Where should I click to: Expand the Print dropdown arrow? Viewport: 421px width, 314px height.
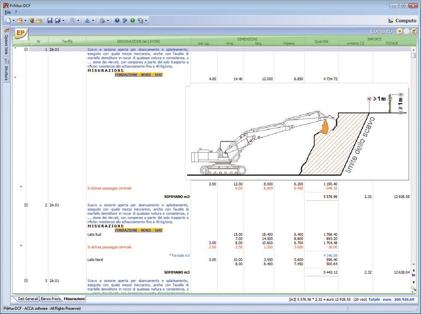click(x=108, y=21)
